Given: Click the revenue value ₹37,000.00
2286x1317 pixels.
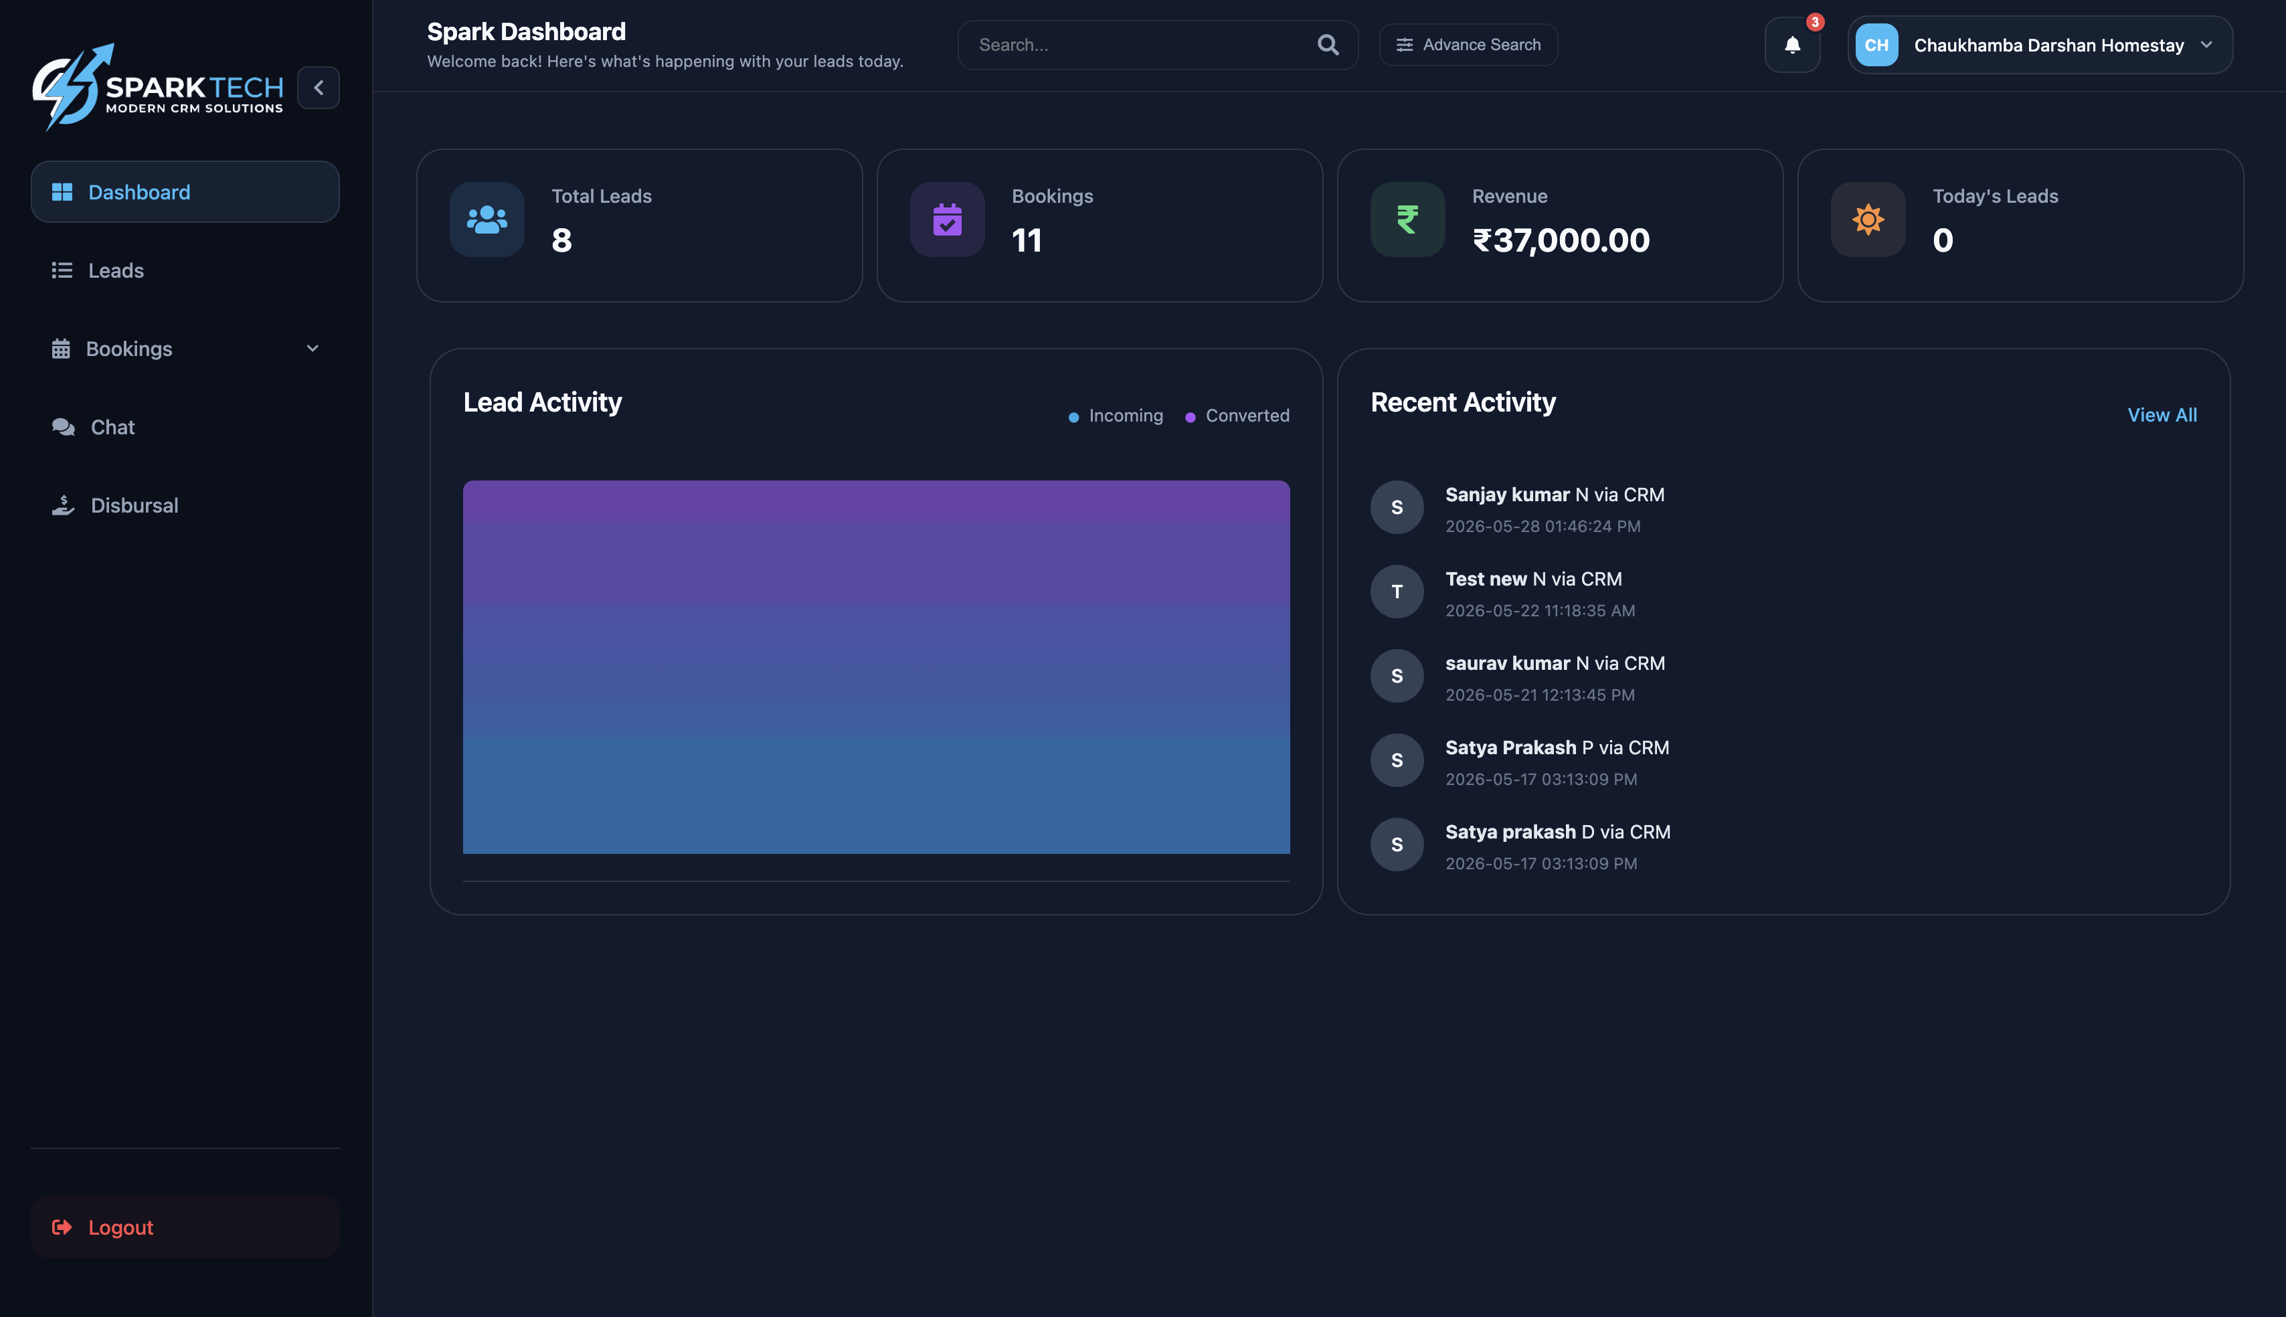Looking at the screenshot, I should tap(1561, 241).
